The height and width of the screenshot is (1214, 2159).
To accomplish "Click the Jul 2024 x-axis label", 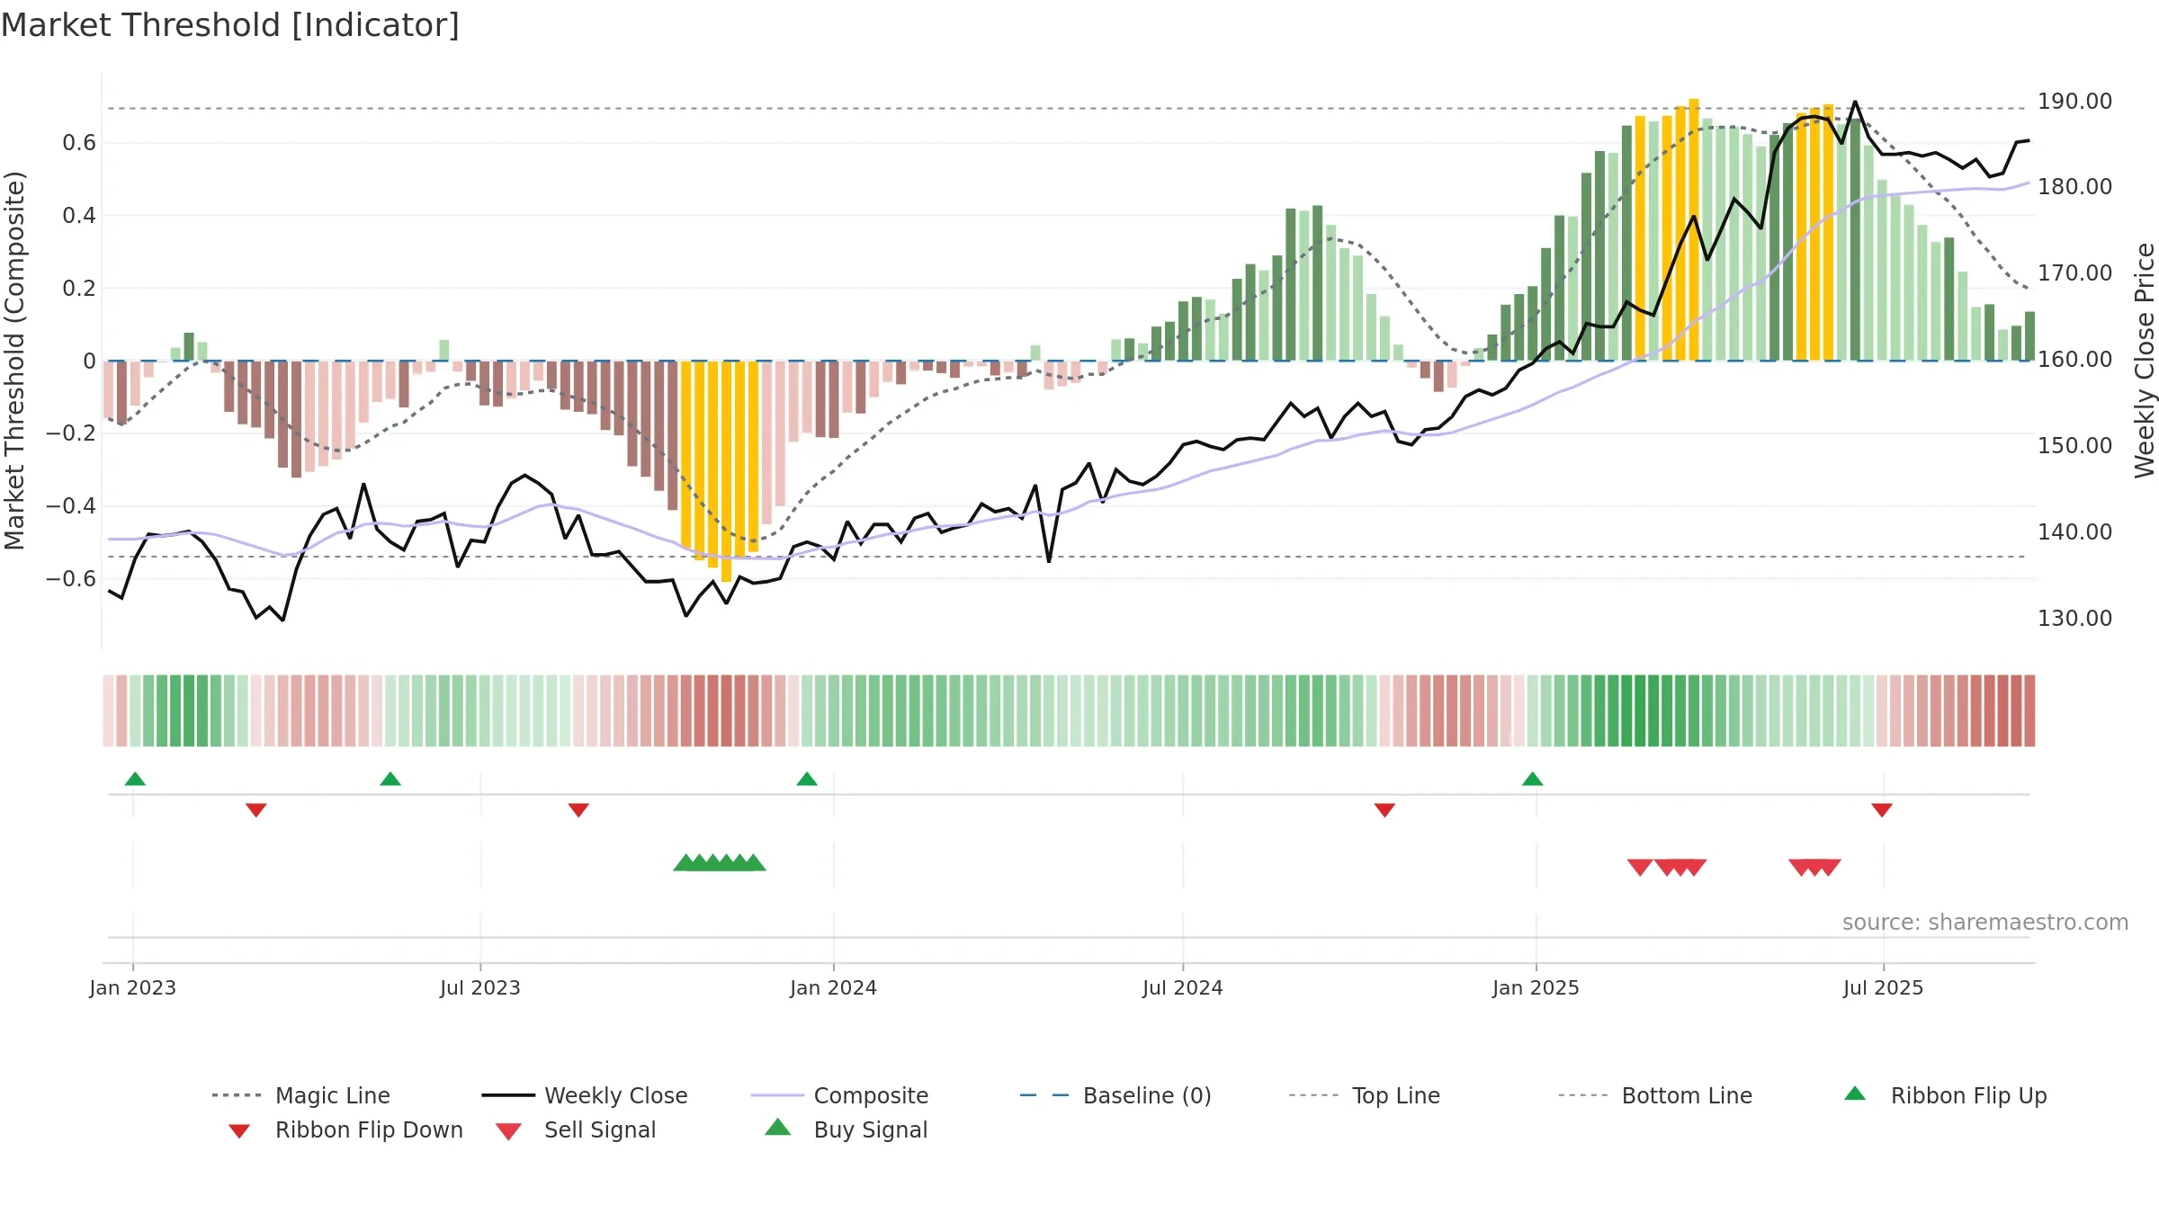I will click(x=1183, y=987).
